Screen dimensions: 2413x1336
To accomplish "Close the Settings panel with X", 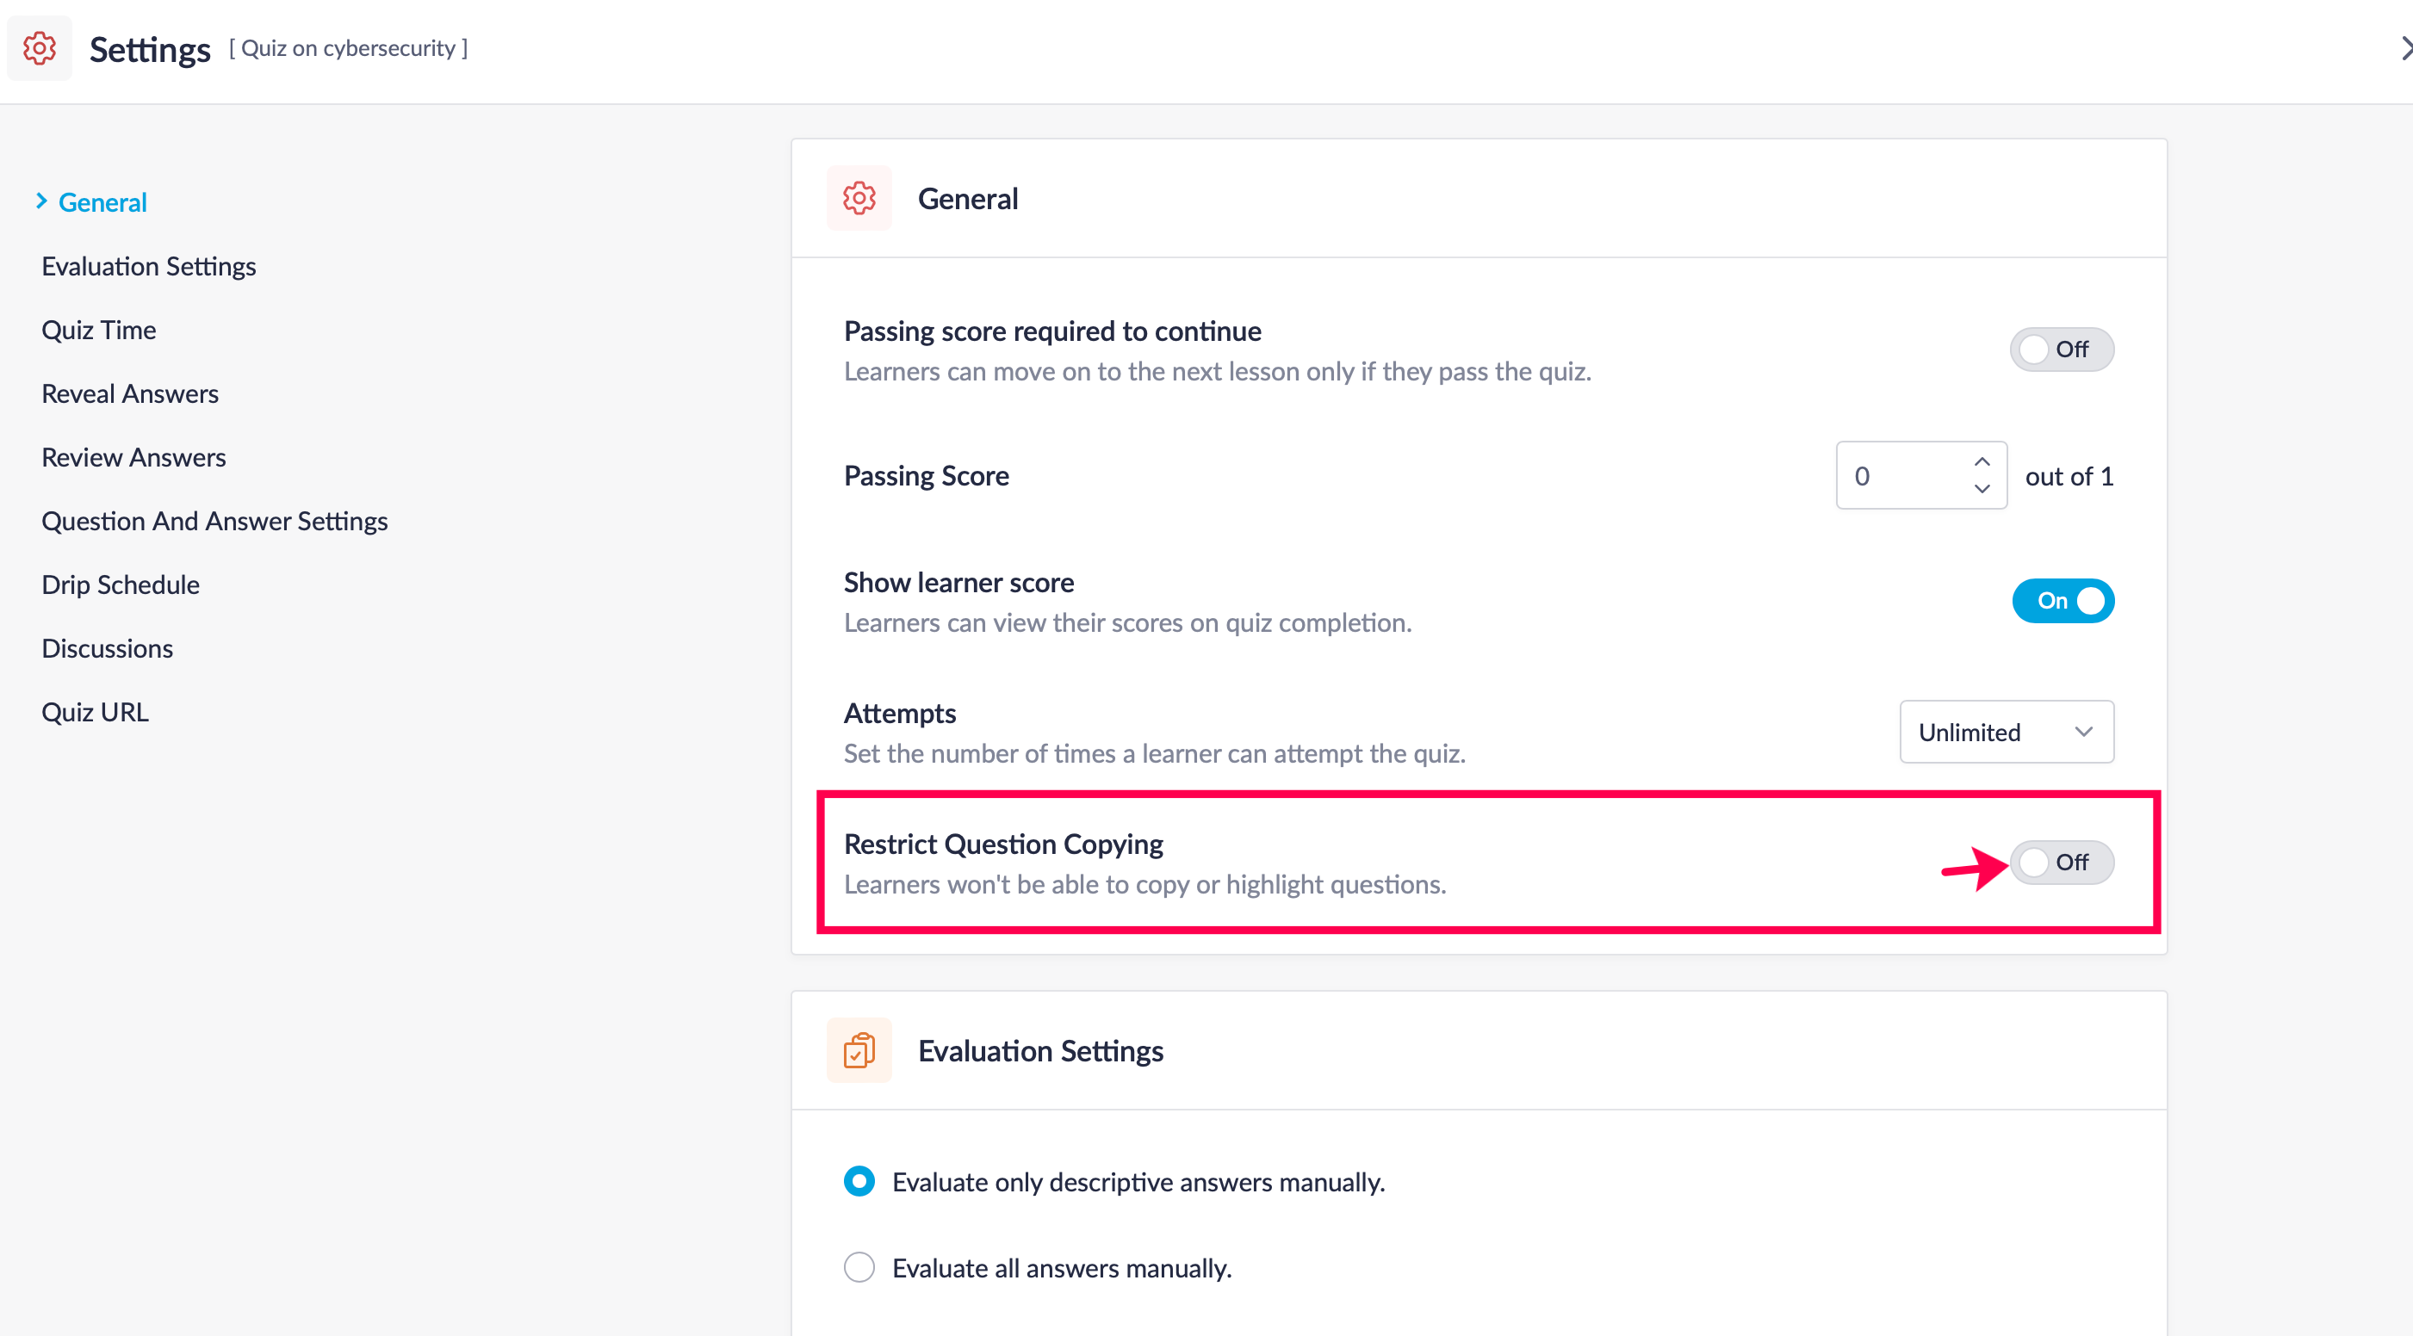I will pos(2404,47).
